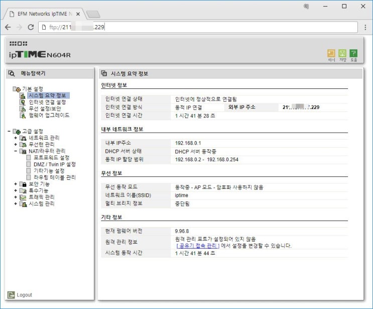The width and height of the screenshot is (373, 309).
Task: Click the SSID value iptime
Action: (x=182, y=195)
